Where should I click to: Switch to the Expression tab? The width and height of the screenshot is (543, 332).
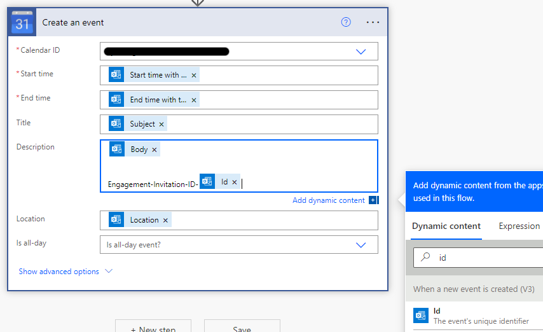click(x=519, y=226)
